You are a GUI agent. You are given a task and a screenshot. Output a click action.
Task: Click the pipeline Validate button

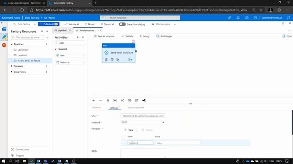[127, 36]
